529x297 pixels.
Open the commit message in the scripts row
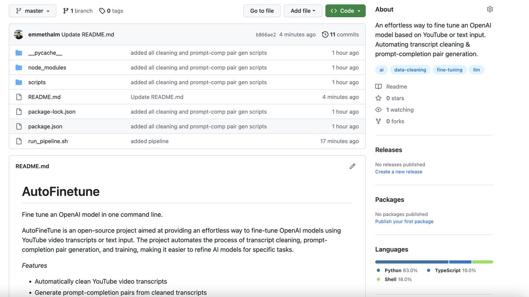click(x=198, y=82)
